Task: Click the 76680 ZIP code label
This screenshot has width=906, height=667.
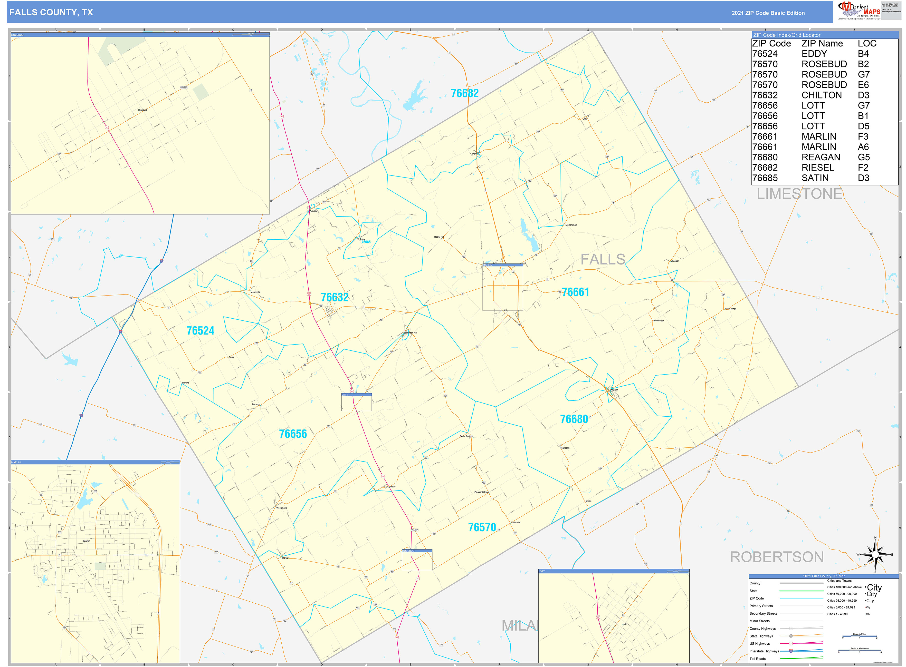Action: [574, 419]
